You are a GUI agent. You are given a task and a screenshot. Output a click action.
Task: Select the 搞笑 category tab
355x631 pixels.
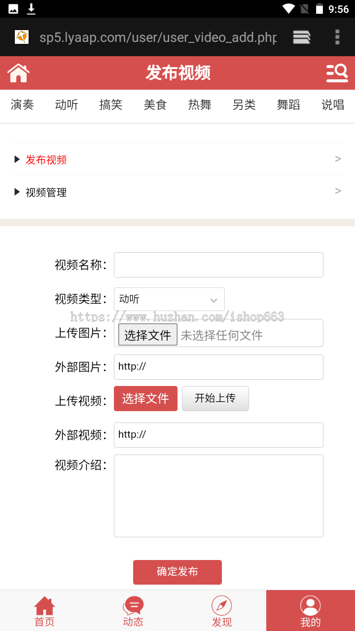click(x=111, y=105)
